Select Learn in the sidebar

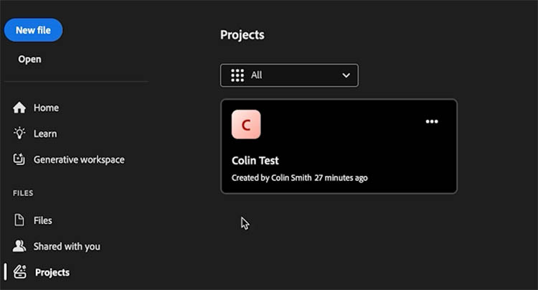(45, 134)
